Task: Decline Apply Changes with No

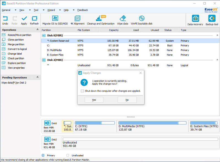Action: 127,100
